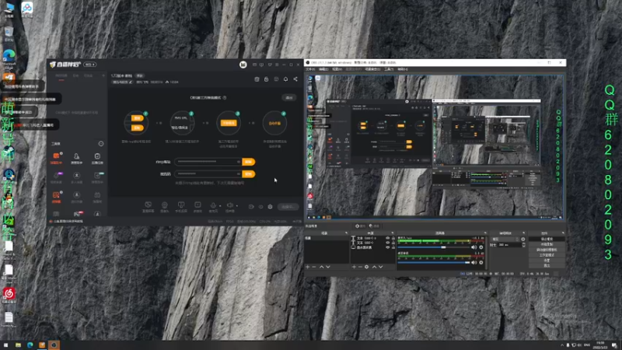The width and height of the screenshot is (622, 350).
Task: Open Desktop Audio gear settings in OBS mixer
Action: tap(481, 262)
